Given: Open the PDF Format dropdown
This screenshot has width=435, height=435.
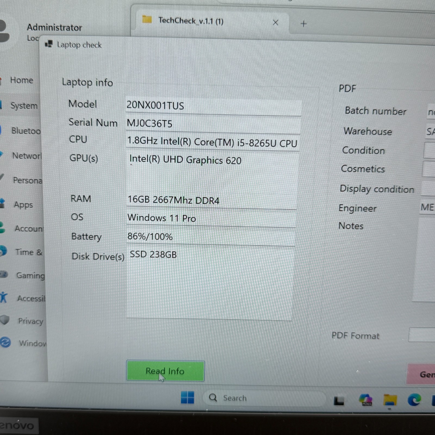Looking at the screenshot, I should point(422,334).
